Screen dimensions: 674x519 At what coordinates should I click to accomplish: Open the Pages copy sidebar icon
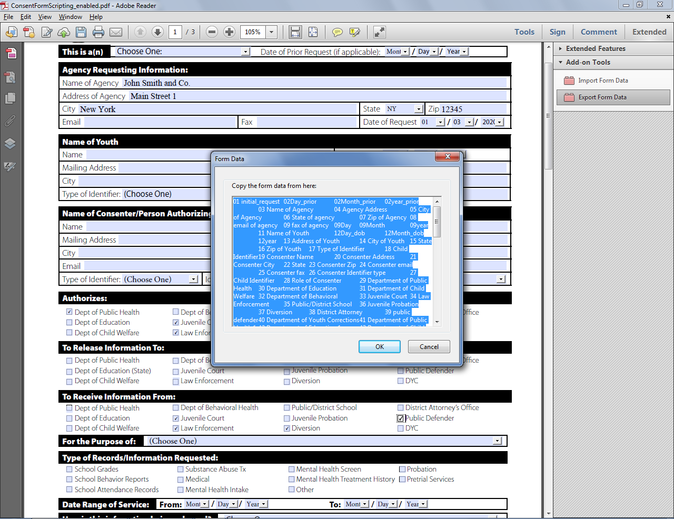[11, 98]
